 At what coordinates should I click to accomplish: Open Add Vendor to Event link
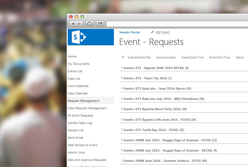pyautogui.click(x=82, y=145)
